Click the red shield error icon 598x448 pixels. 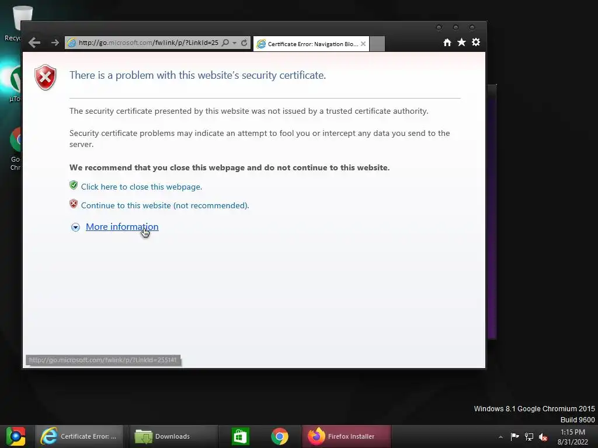[x=46, y=78]
